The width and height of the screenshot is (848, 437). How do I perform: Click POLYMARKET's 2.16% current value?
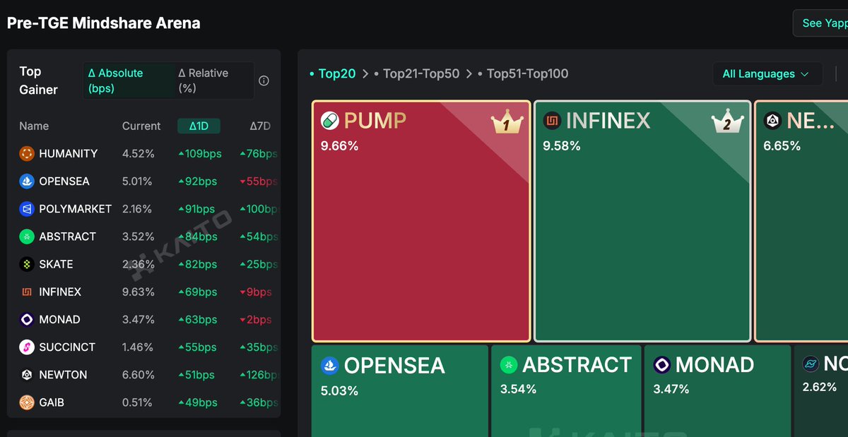pyautogui.click(x=137, y=209)
